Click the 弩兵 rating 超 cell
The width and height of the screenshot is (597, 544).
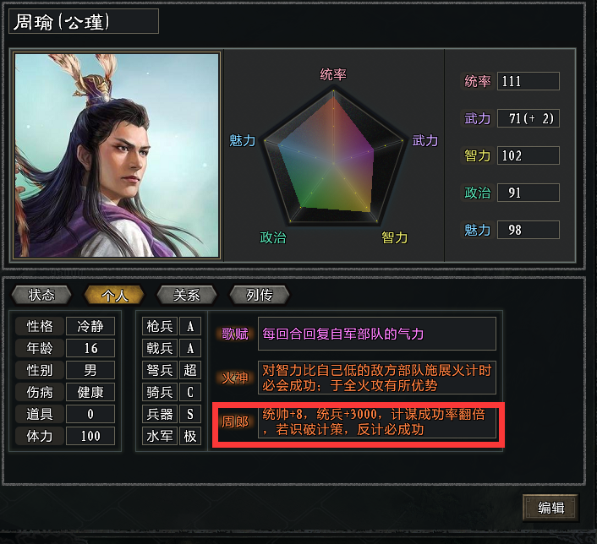pyautogui.click(x=190, y=370)
